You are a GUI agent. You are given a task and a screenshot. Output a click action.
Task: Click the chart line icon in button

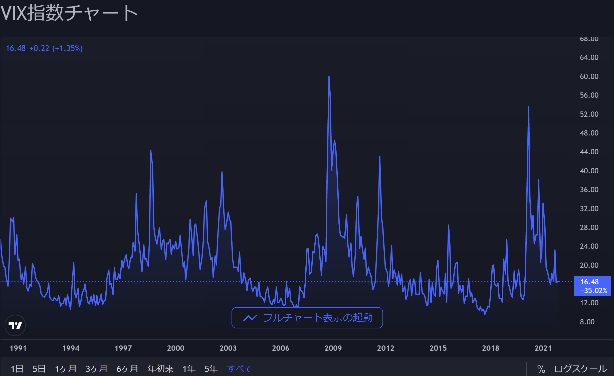250,318
